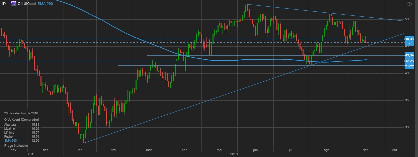Click the Mínimo value 45,07
This screenshot has width=418, height=157.
pos(35,133)
